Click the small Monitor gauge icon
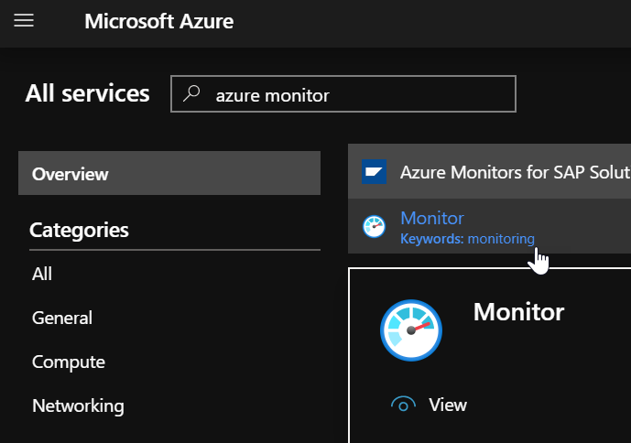This screenshot has width=631, height=443. tap(374, 227)
